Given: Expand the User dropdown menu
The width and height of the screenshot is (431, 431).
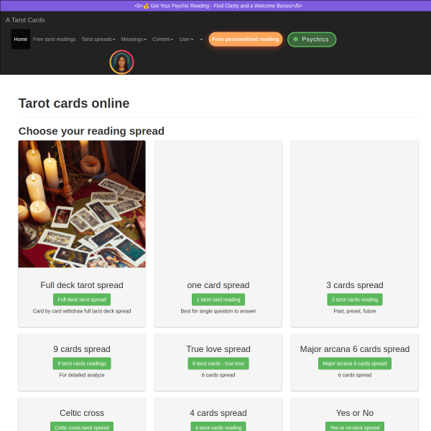Looking at the screenshot, I should 186,40.
